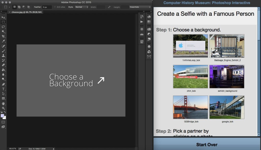Open the Essentials workspace dropdown
Screen dimensions: 261x150
pyautogui.click(x=140, y=7)
